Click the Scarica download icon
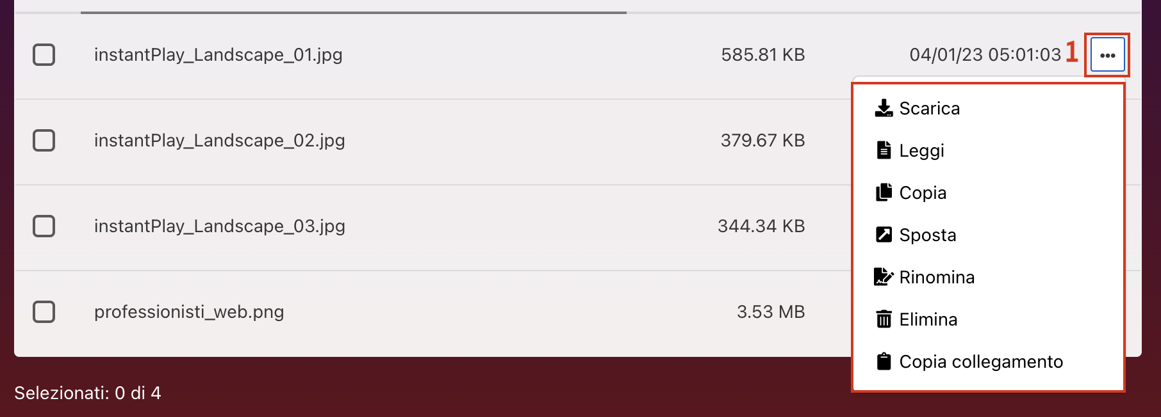This screenshot has height=417, width=1161. (x=884, y=108)
